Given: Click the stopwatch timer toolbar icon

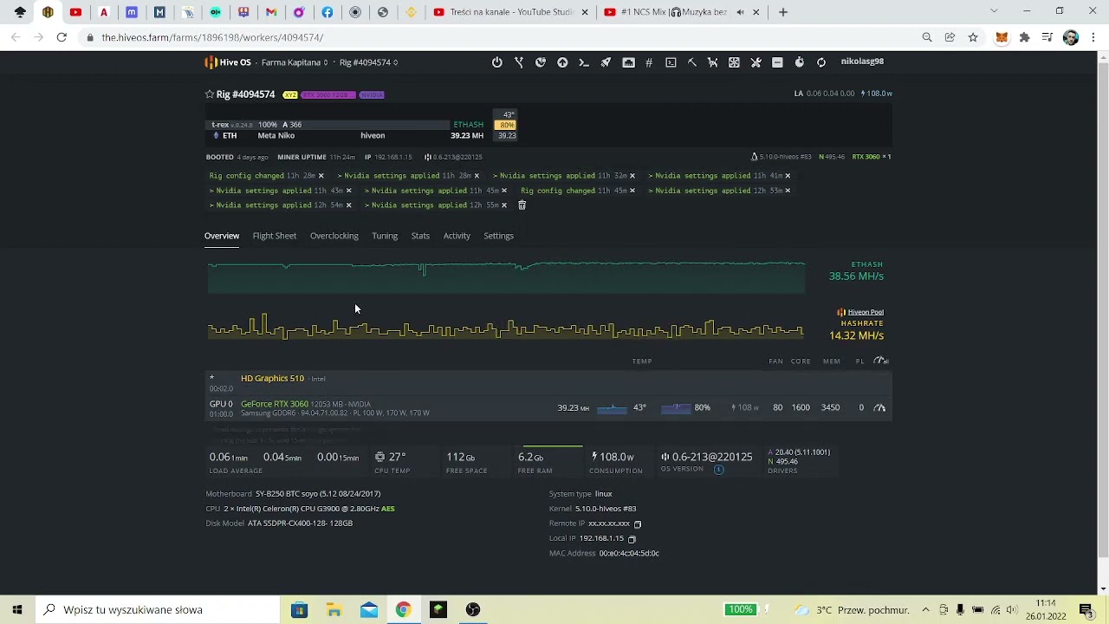Looking at the screenshot, I should (799, 62).
